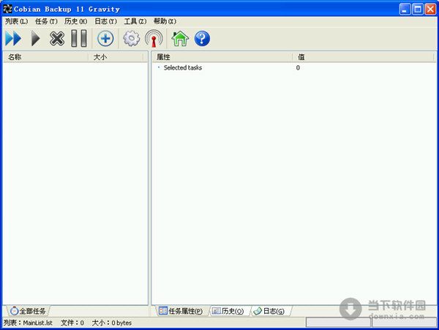Open the 帮助(X) menu
The image size is (439, 330).
coord(165,21)
